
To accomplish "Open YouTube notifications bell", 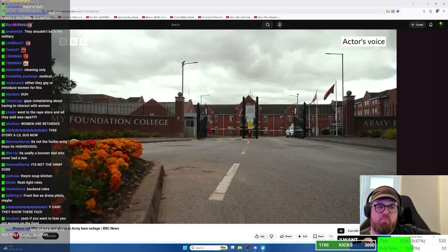I will (431, 24).
